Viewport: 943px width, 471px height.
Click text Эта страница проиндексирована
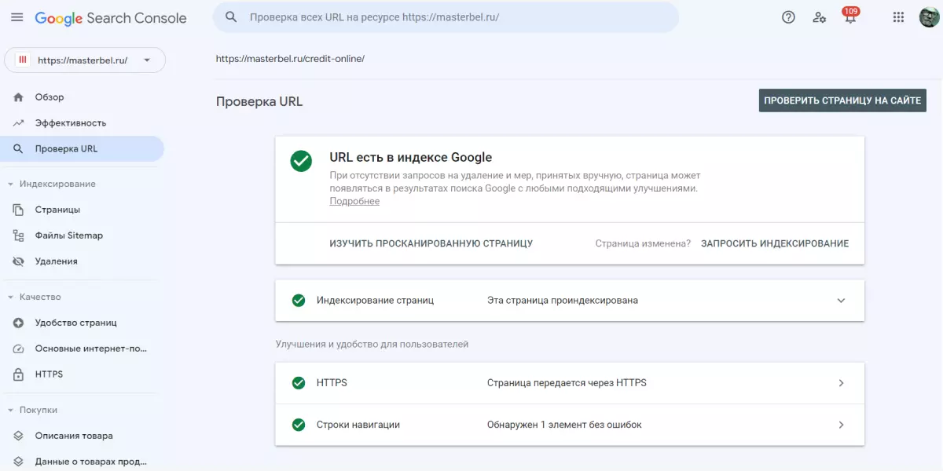(x=563, y=301)
